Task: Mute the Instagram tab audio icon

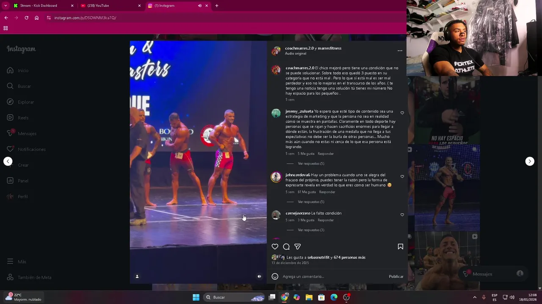Action: coord(200,5)
